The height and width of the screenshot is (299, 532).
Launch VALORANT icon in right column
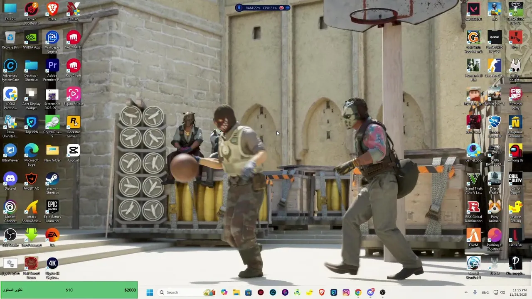click(473, 12)
